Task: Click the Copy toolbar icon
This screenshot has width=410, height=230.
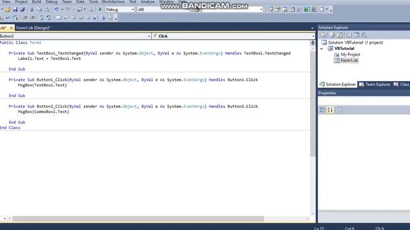Action: point(39,10)
